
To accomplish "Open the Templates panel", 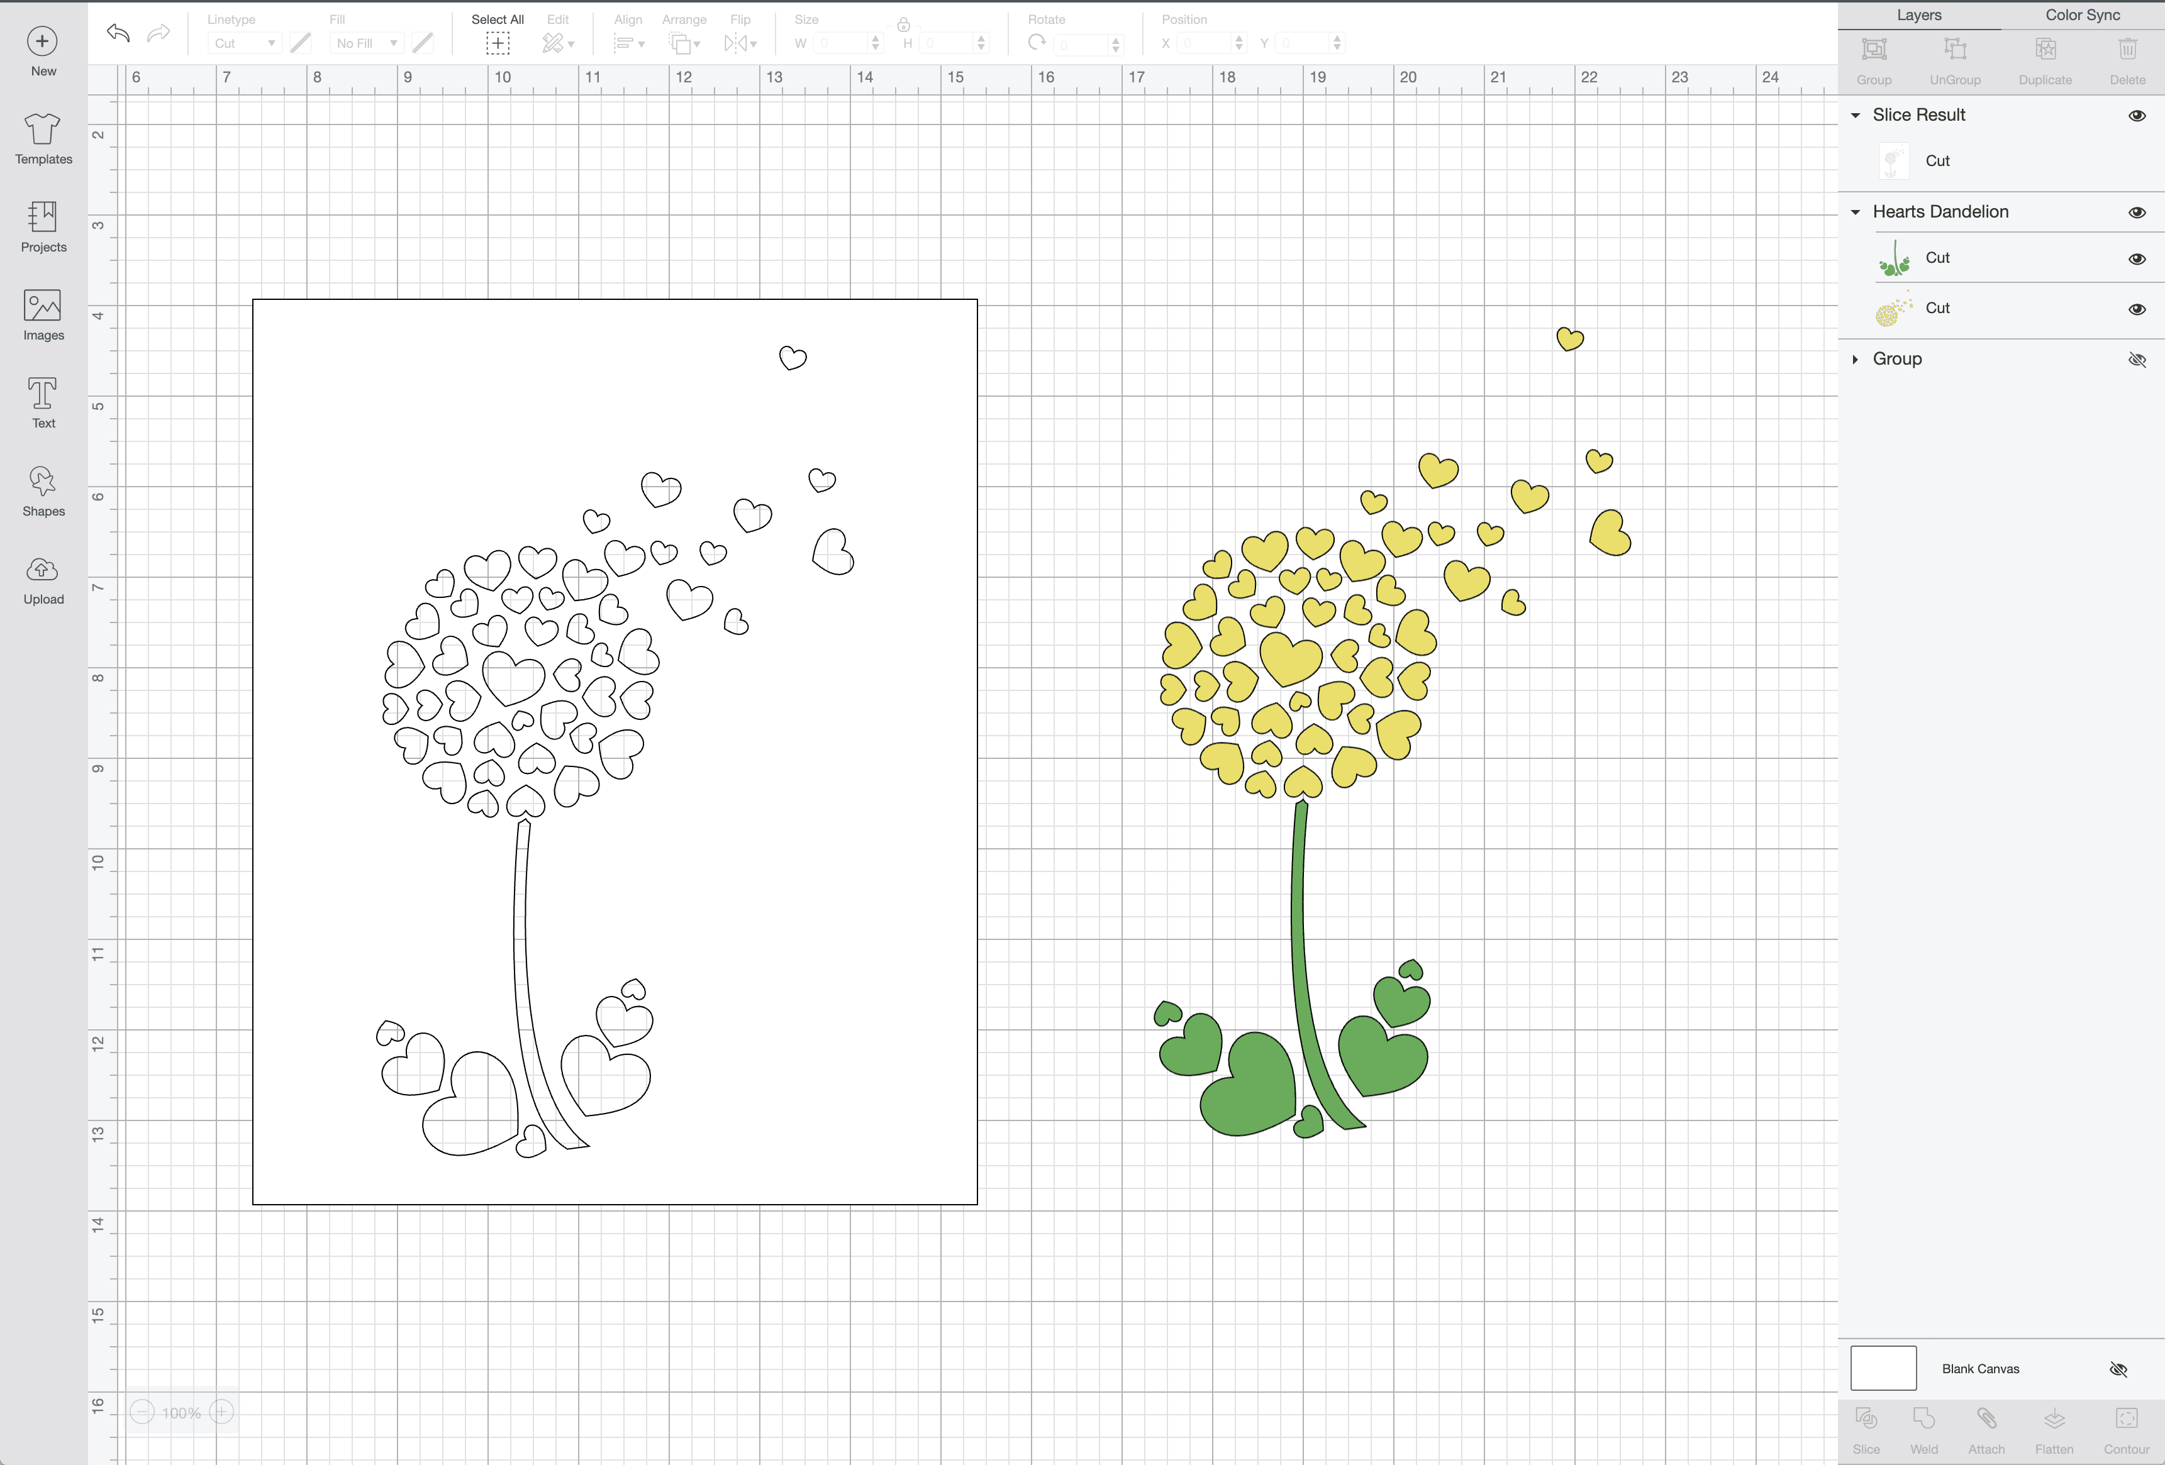I will point(43,138).
